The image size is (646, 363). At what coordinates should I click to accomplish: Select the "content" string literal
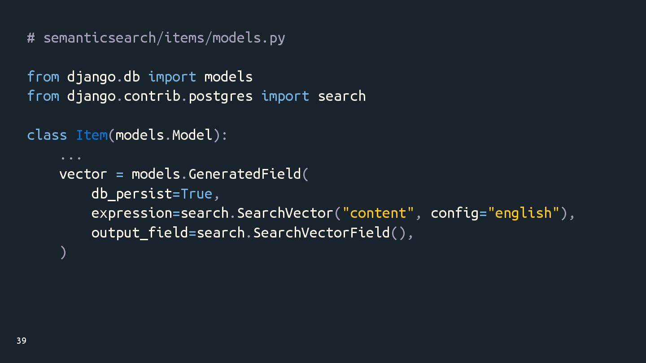click(x=378, y=213)
